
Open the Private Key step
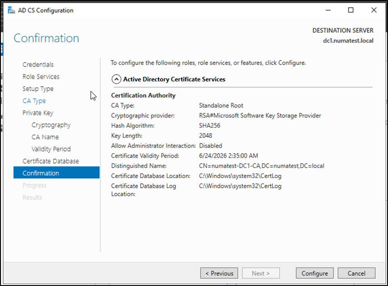tap(38, 113)
